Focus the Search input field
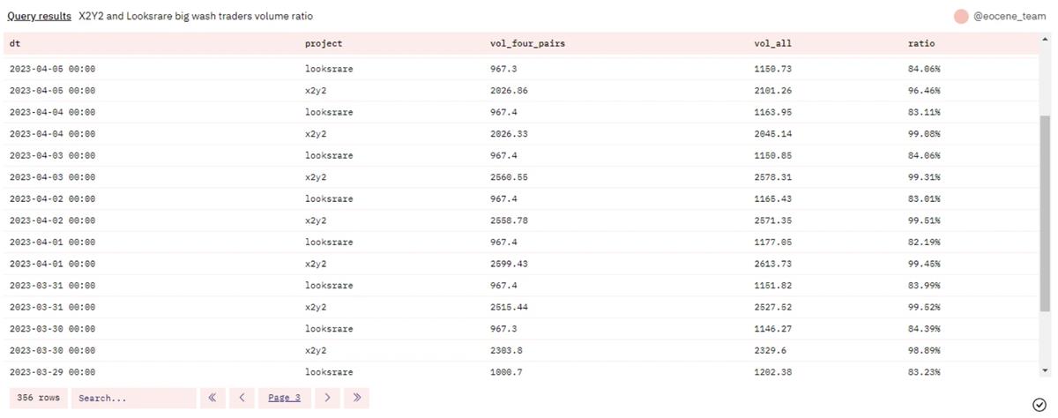This screenshot has width=1058, height=418. coord(133,398)
